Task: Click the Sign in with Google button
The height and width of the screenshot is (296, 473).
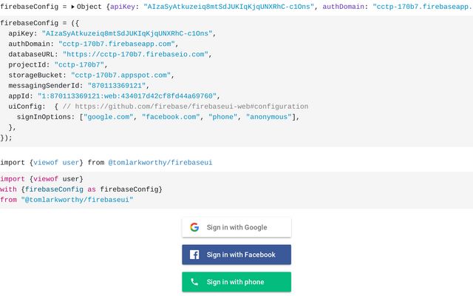Action: 236,227
